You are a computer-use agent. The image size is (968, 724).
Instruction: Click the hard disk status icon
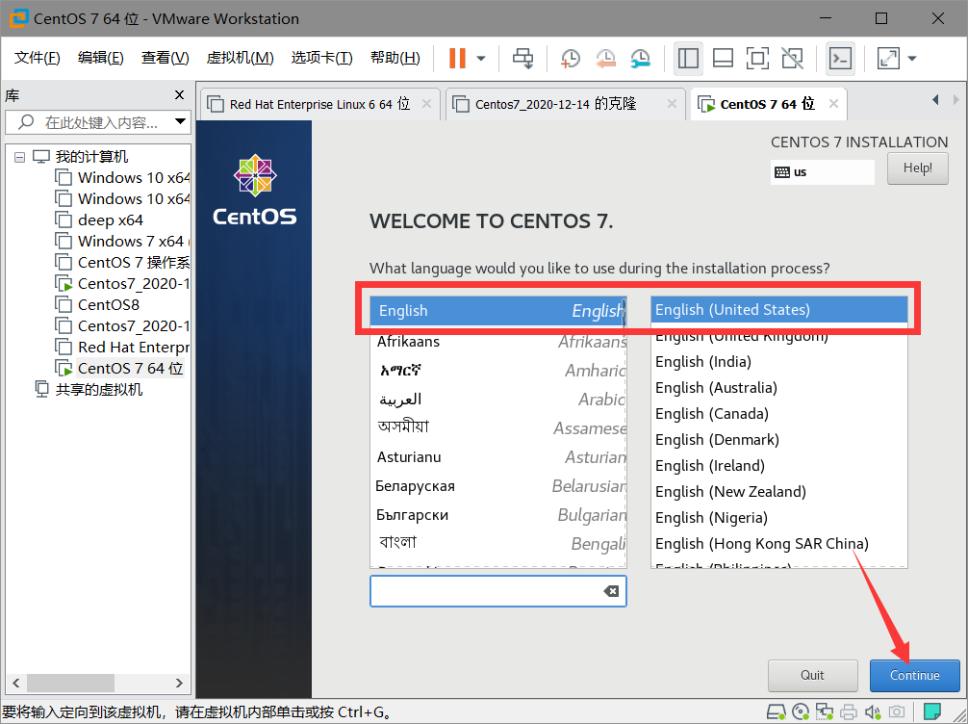(777, 711)
